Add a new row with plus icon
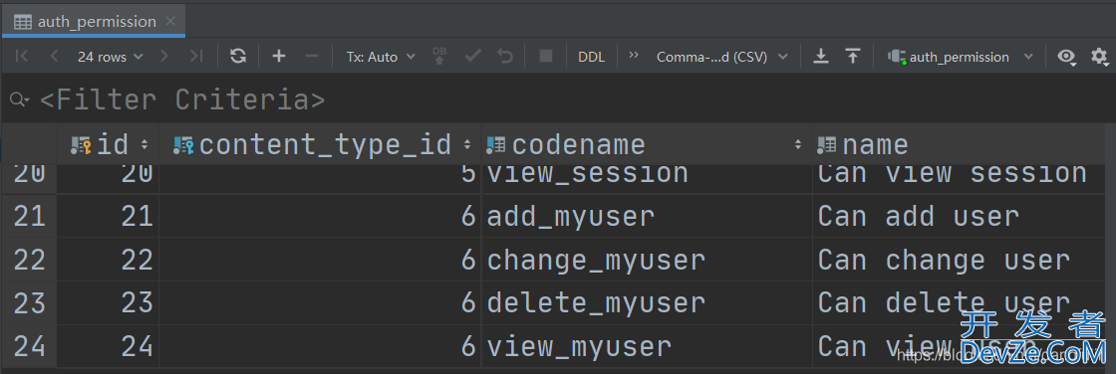This screenshot has width=1116, height=374. pos(279,56)
